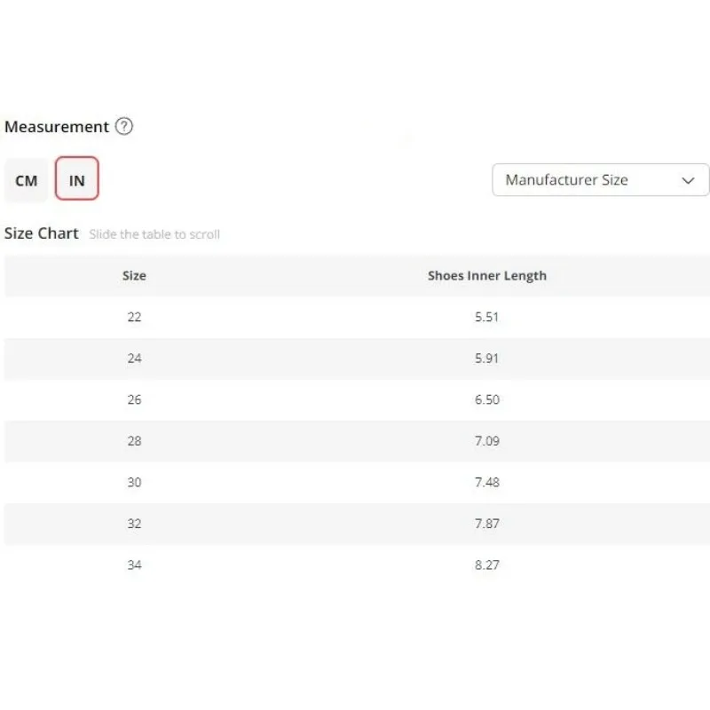Screen dimensions: 710x710
Task: Click the Measurement heading text
Action: point(57,127)
